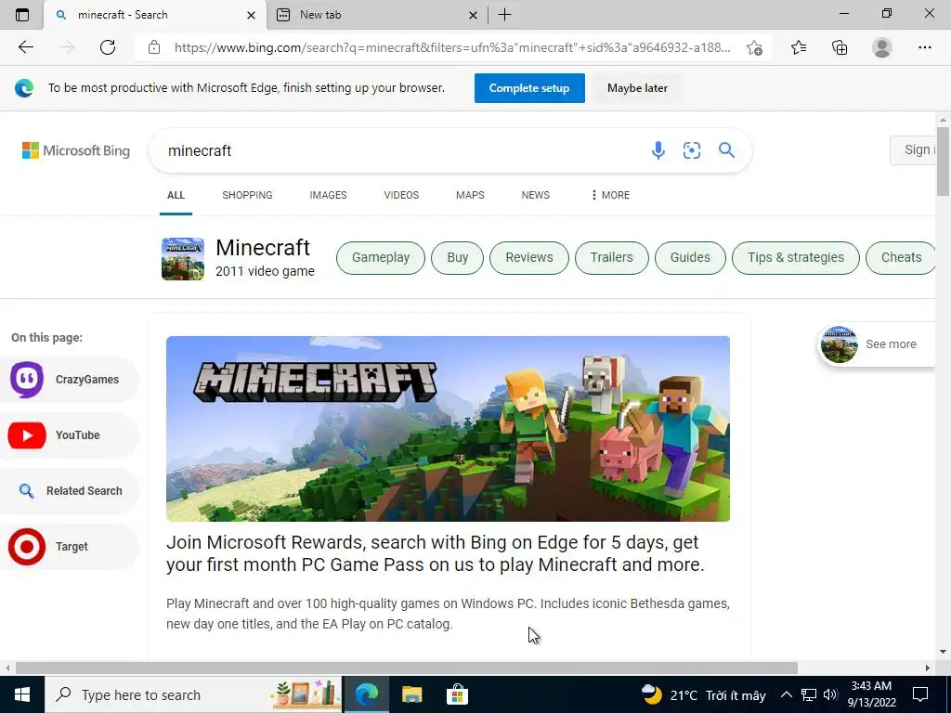The height and width of the screenshot is (713, 951).
Task: Open File Explorer from taskbar
Action: click(x=411, y=694)
